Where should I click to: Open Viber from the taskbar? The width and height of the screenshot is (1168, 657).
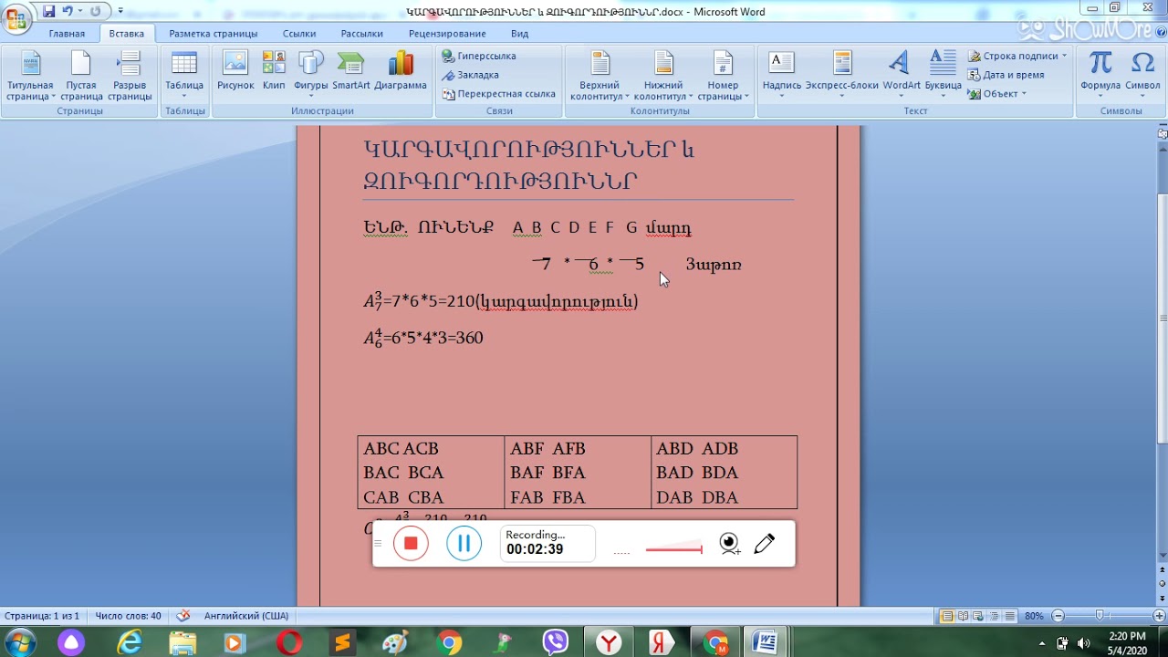pos(555,642)
